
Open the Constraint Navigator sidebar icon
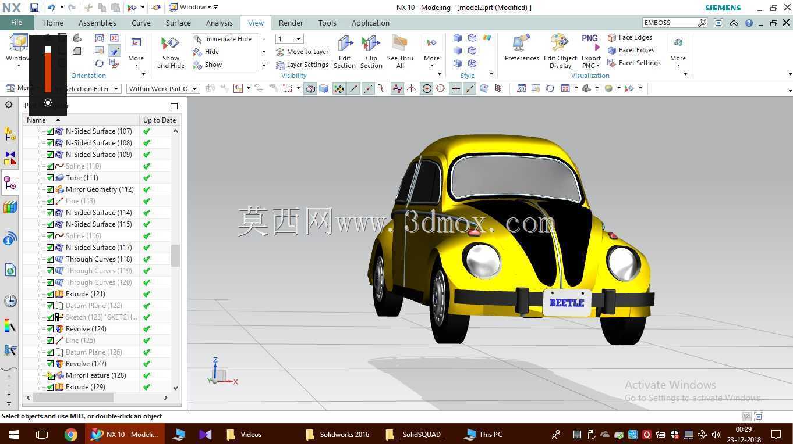pos(10,158)
